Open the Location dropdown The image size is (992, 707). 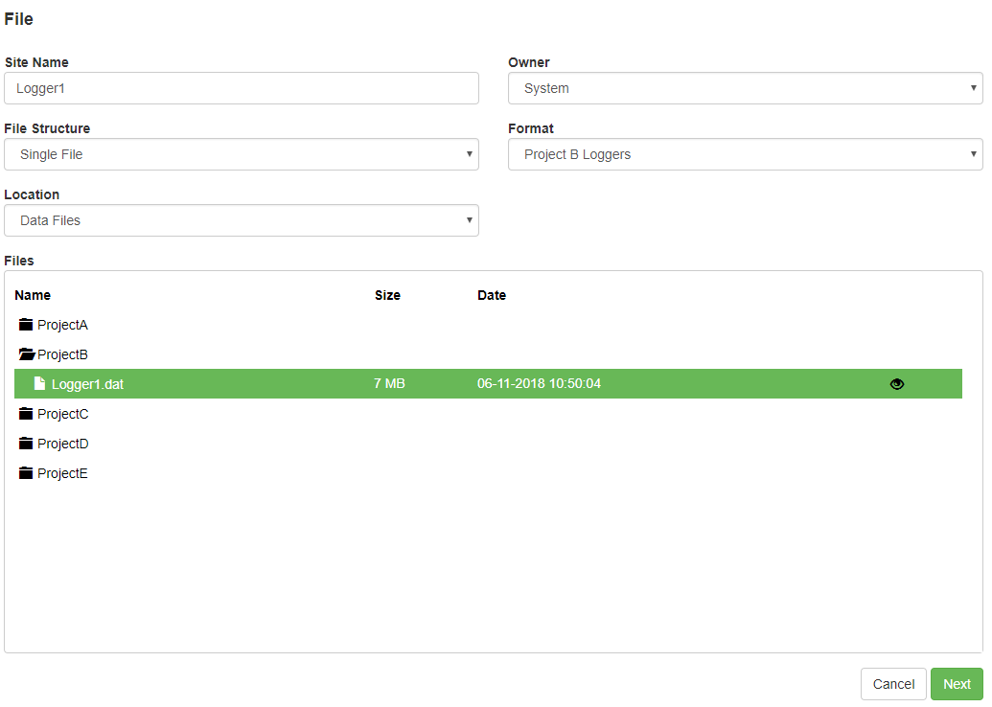tap(241, 220)
